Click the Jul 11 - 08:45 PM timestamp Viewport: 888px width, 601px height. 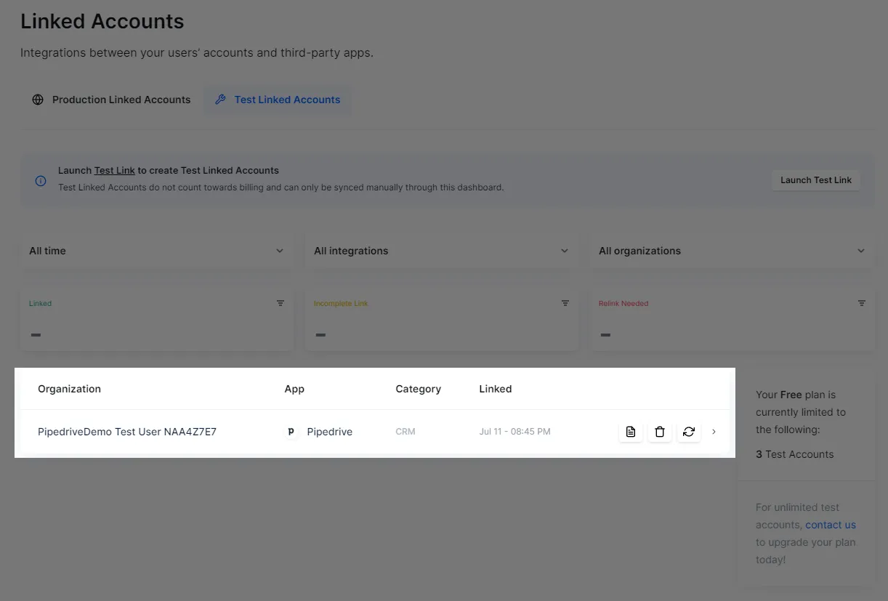[515, 432]
